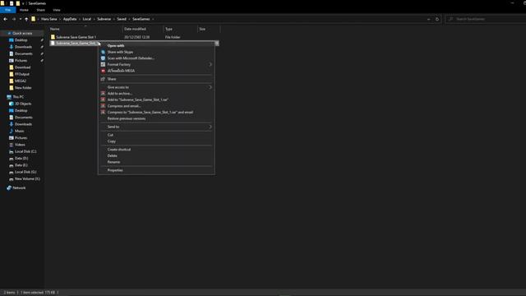Navigate to Saved in address bar
This screenshot has height=296, width=526.
[122, 19]
